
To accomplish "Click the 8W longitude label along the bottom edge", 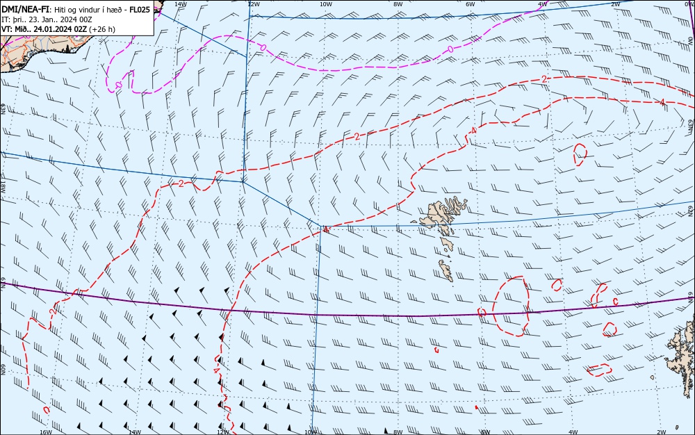I will pyautogui.click(x=398, y=432).
